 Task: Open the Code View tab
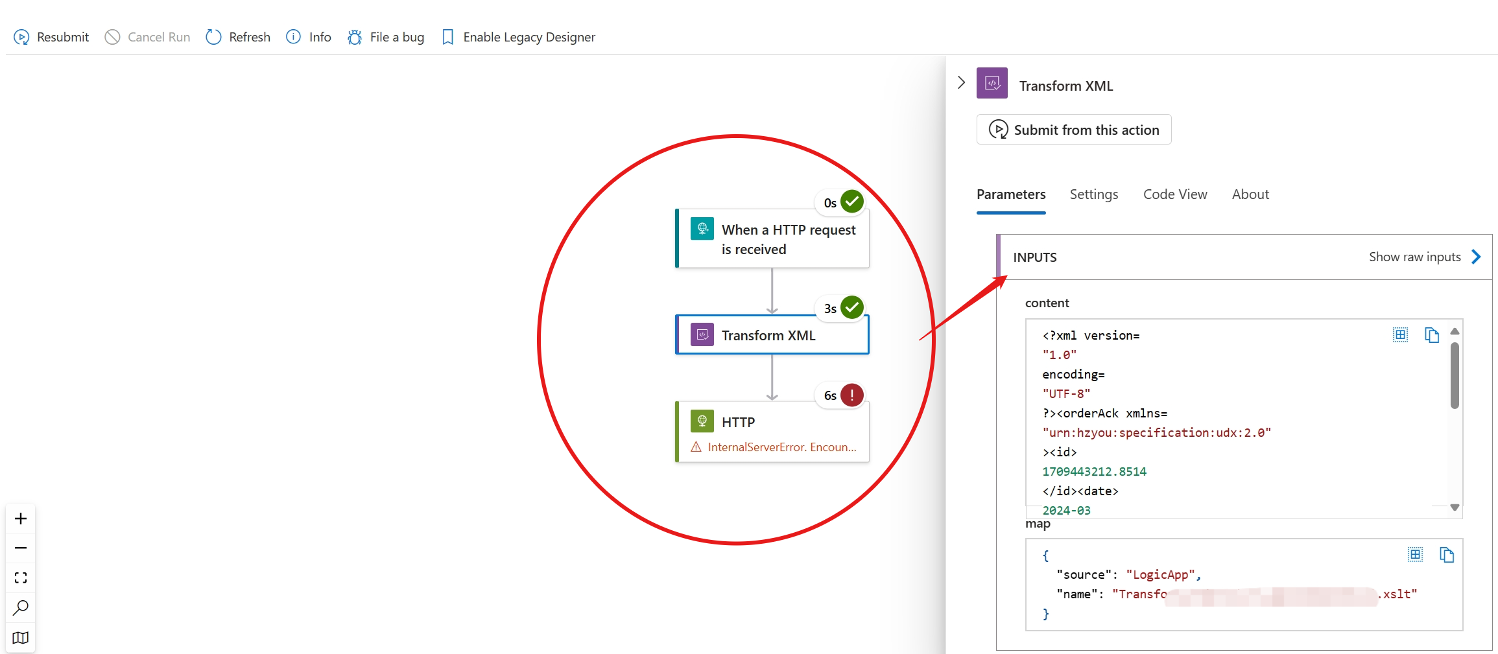coord(1174,194)
